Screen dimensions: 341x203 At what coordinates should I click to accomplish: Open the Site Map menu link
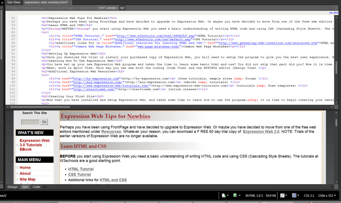pyautogui.click(x=27, y=180)
